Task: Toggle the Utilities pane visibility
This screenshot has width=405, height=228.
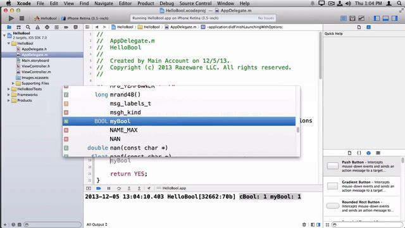Action: (x=394, y=18)
